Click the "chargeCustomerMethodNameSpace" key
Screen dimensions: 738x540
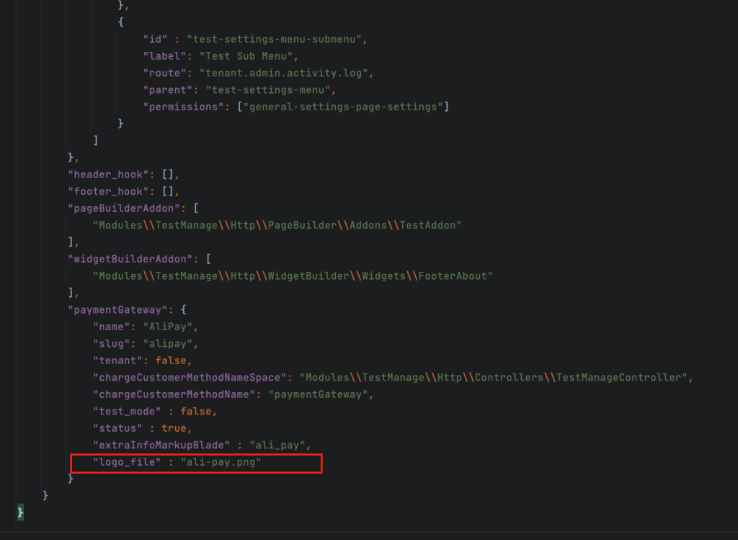[x=190, y=378]
